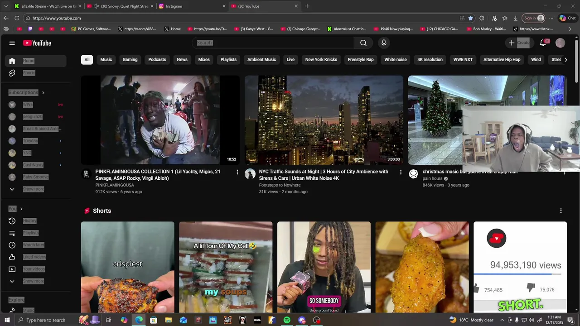Open Bob Marley bookmark

[486, 29]
